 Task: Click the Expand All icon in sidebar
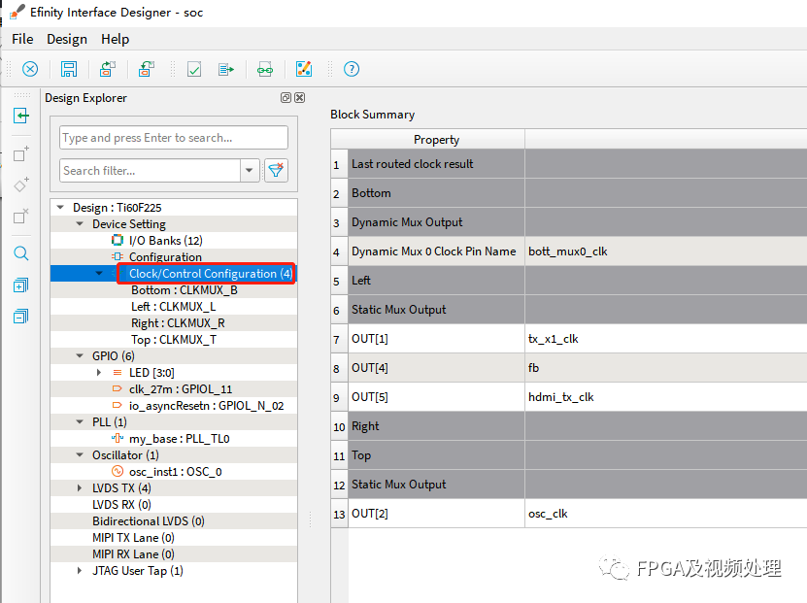click(x=20, y=285)
